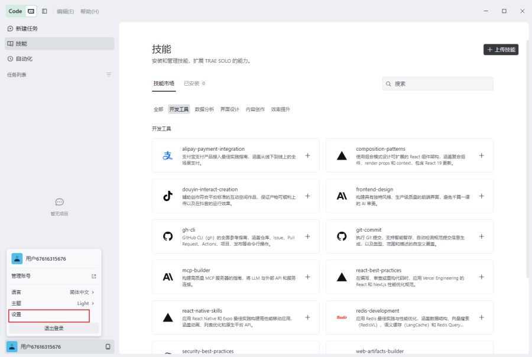Image resolution: width=532 pixels, height=357 pixels.
Task: Click the 上传技能 button
Action: tap(501, 50)
